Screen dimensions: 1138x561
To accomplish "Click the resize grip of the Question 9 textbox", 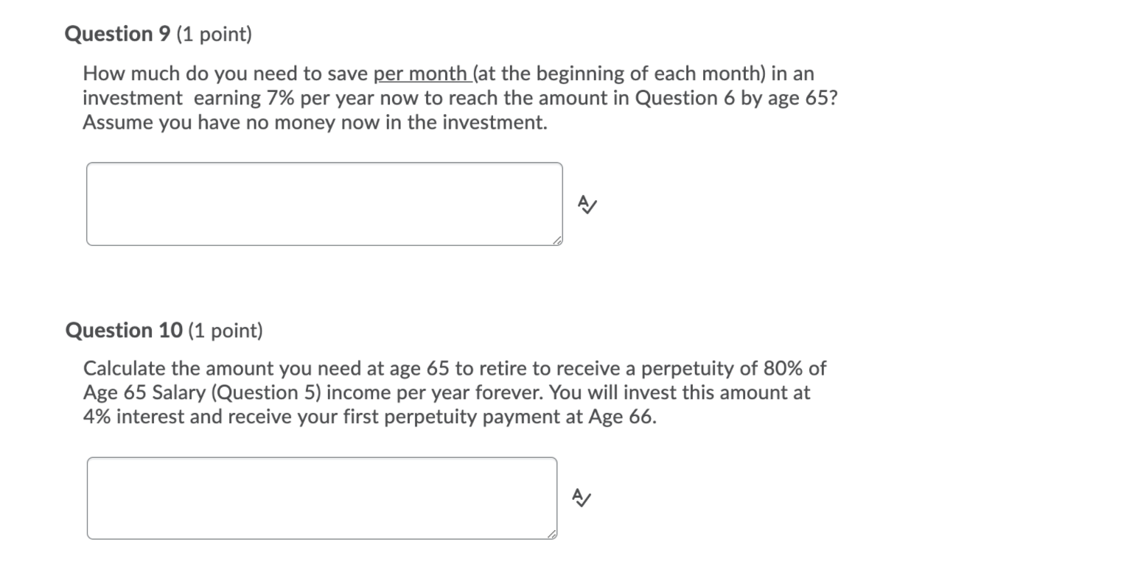I will [558, 241].
